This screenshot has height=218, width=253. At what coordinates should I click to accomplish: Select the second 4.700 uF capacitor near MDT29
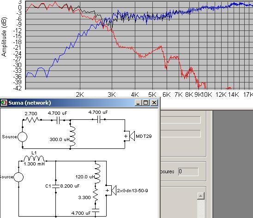[99, 119]
